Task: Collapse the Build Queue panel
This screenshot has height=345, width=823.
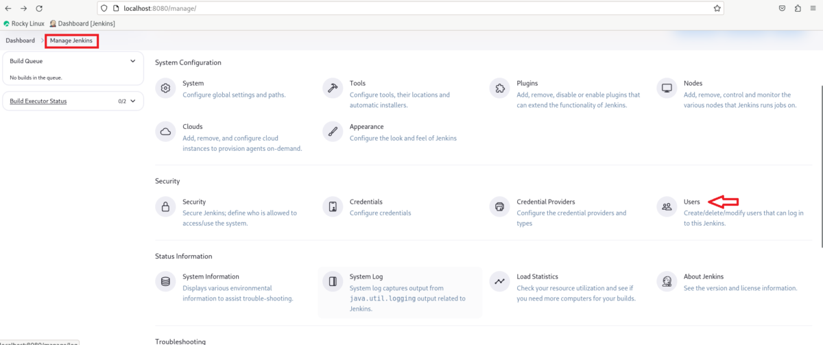Action: 133,61
